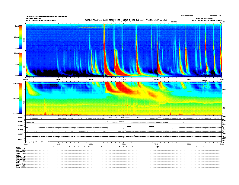The height and width of the screenshot is (185, 239).
Task: Click the 20.00 label on RAD2 scale
Action: (16, 37)
